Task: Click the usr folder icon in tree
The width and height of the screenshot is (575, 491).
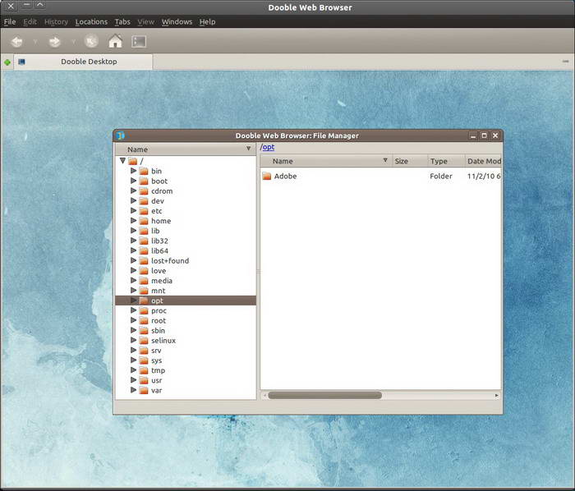Action: (144, 380)
